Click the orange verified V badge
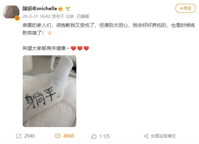199x144 pixels. tap(17, 18)
